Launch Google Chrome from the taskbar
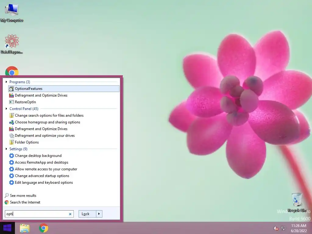312x234 pixels. tap(43, 228)
